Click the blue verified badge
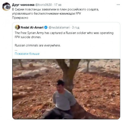The width and height of the screenshot is (122, 121). pyautogui.click(x=46, y=27)
